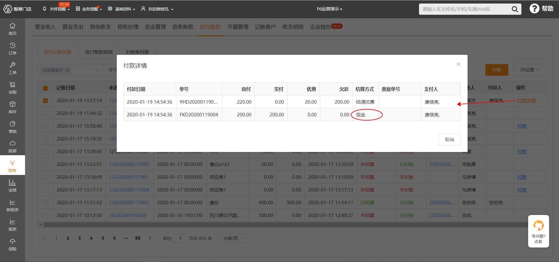
Task: Open order link CGD20200117005
Action: [129, 165]
